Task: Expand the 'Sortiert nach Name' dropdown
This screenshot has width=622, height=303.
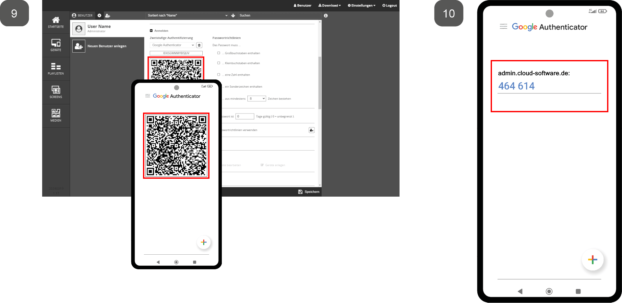Action: click(187, 16)
